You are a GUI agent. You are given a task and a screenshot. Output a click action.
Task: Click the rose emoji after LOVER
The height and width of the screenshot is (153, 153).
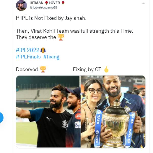pyautogui.click(x=63, y=3)
